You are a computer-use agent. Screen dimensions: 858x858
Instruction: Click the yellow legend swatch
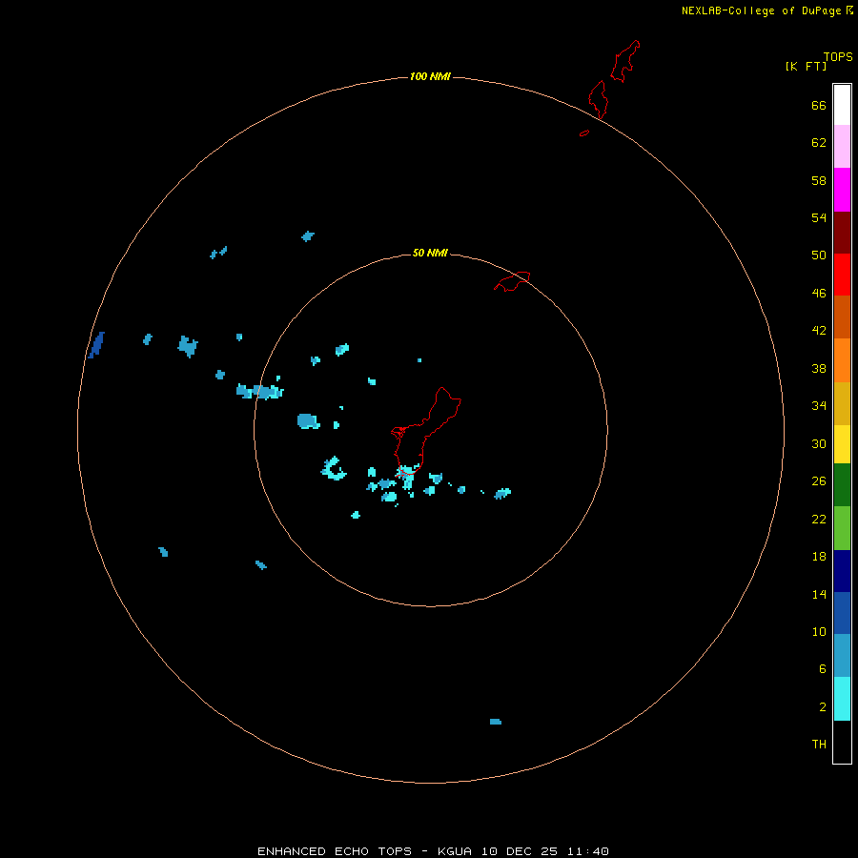pos(842,444)
